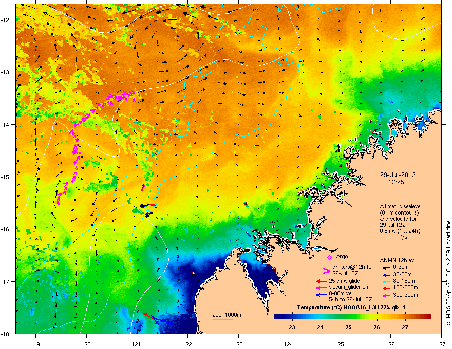Viewport: 452px width, 349px height.
Task: Click the black 0-30m ANMN arrow
Action: pyautogui.click(x=386, y=268)
